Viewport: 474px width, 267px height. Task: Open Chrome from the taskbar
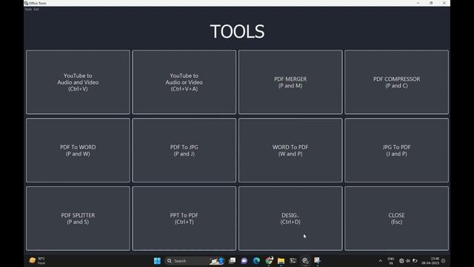click(269, 260)
